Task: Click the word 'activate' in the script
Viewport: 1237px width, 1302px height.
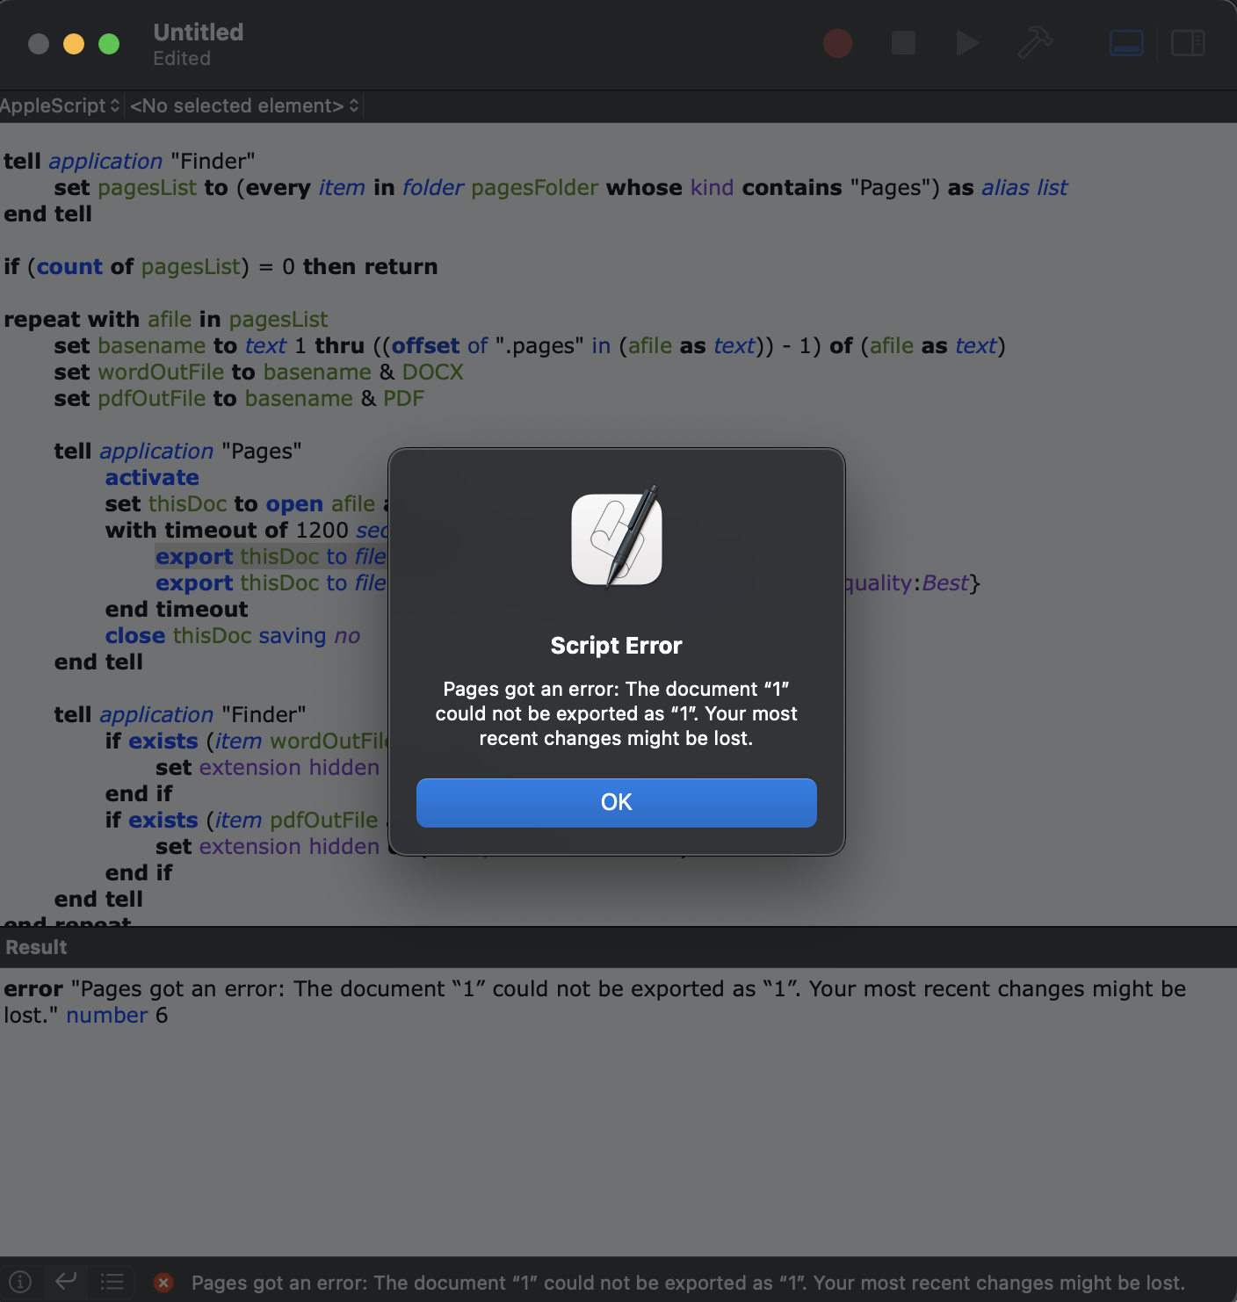Action: pyautogui.click(x=152, y=478)
